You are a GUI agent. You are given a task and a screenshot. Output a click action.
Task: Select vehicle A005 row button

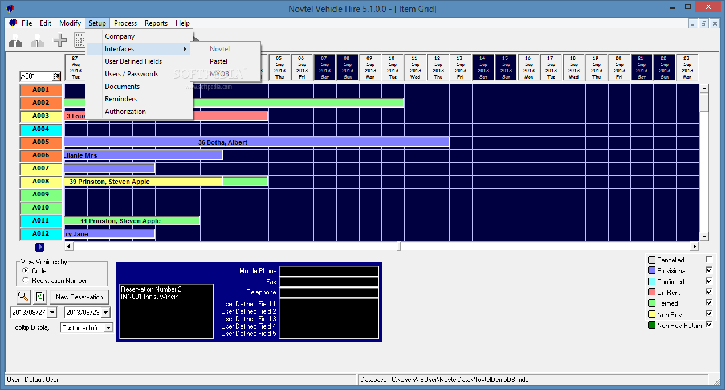pos(40,142)
